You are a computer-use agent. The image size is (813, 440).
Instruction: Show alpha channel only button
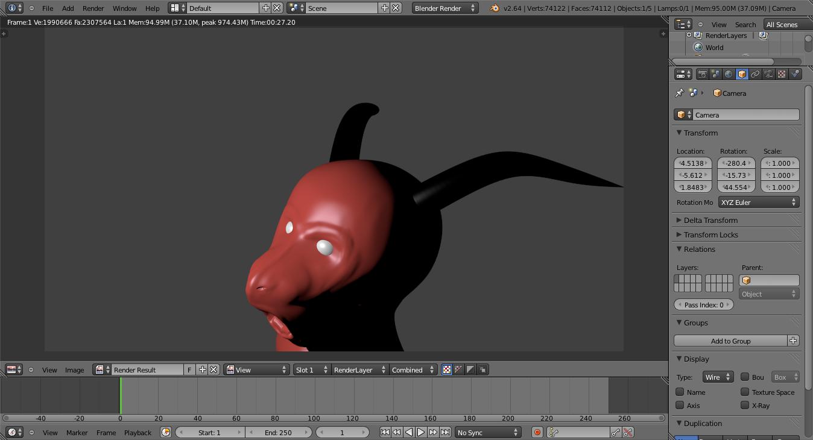[x=470, y=369]
